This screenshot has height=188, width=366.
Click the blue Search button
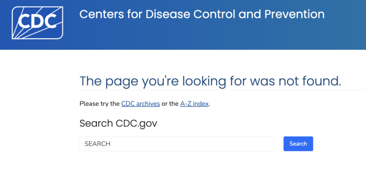coord(298,144)
